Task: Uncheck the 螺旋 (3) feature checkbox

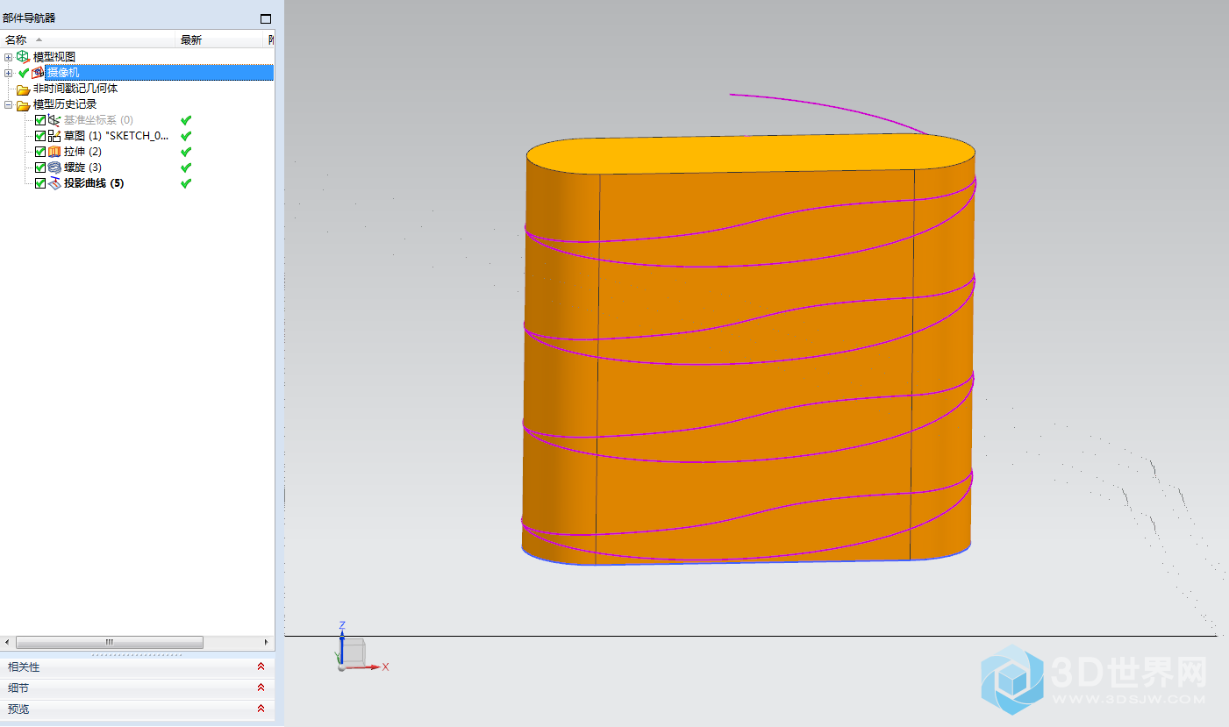Action: (40, 167)
